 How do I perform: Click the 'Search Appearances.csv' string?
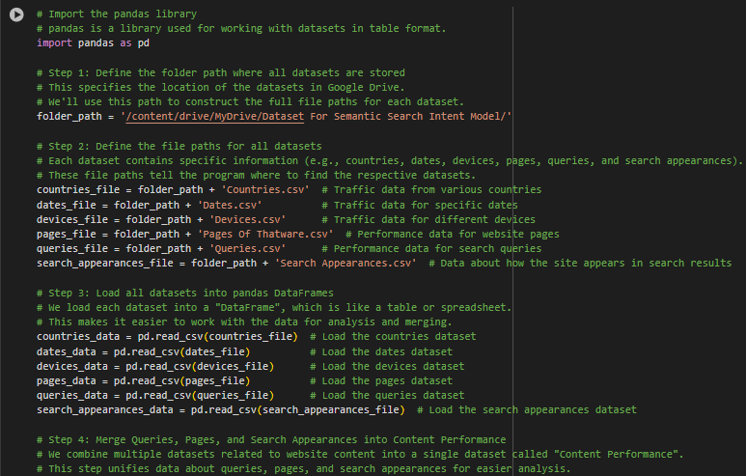pyautogui.click(x=345, y=264)
